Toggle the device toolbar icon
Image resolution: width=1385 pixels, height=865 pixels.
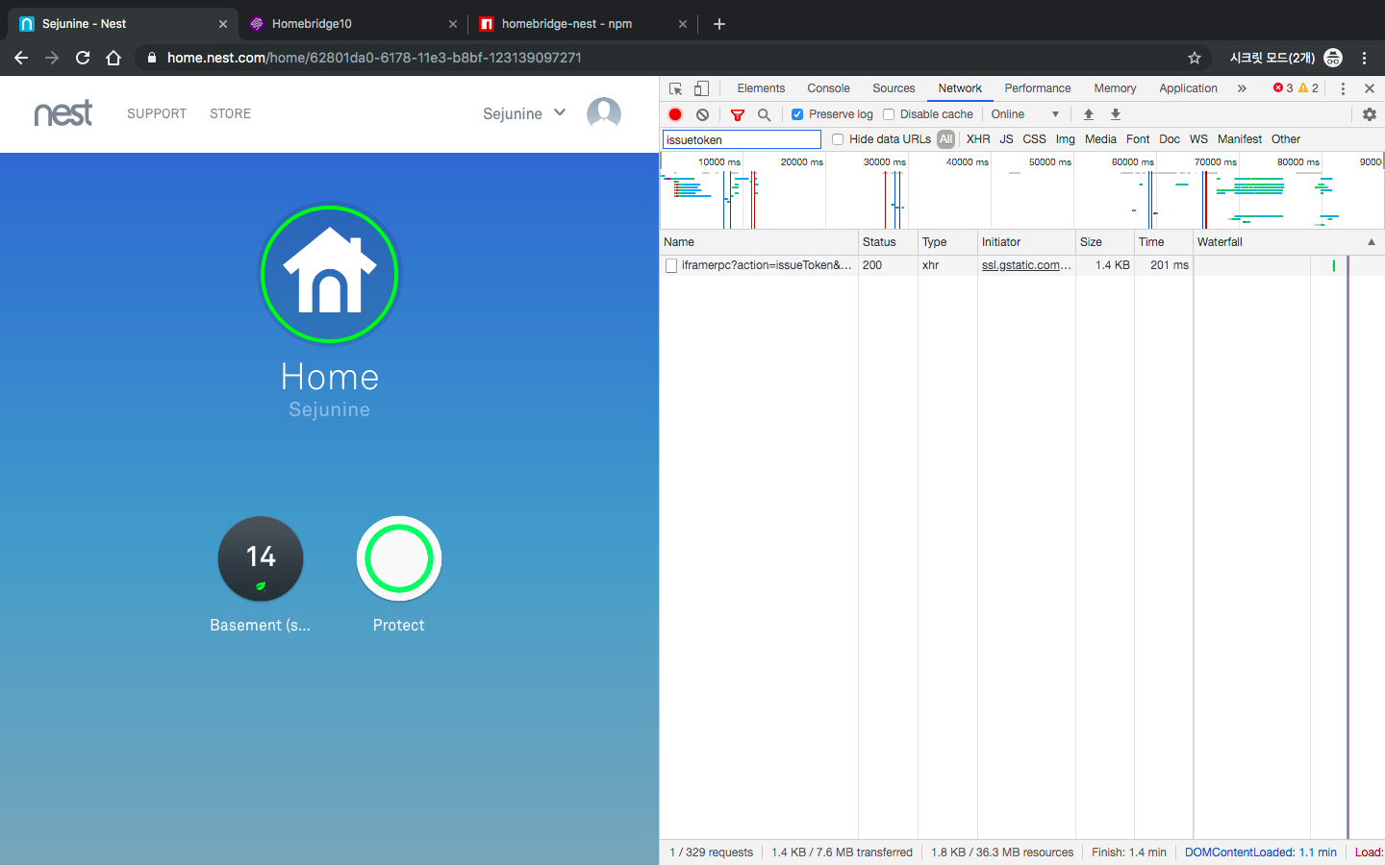702,88
